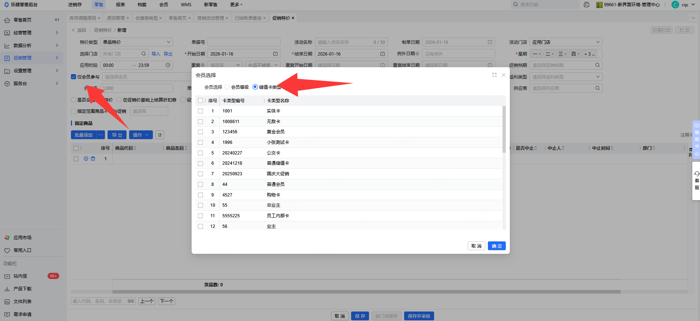700x321 pixels.
Task: Click 确定 in the member dialog
Action: pos(497,246)
